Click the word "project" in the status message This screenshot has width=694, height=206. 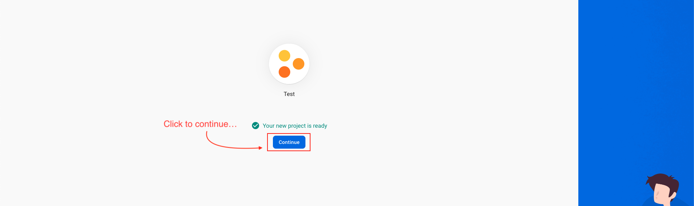coord(297,126)
